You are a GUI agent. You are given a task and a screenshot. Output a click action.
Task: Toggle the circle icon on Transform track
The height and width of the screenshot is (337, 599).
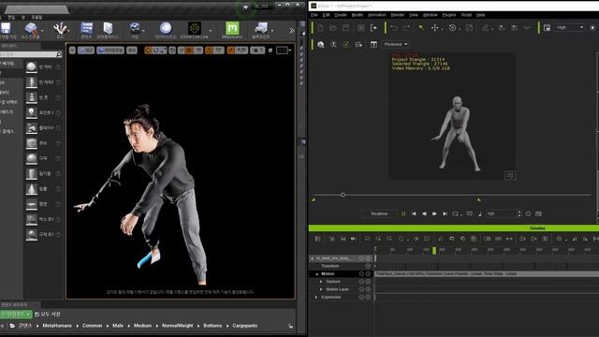pyautogui.click(x=368, y=266)
